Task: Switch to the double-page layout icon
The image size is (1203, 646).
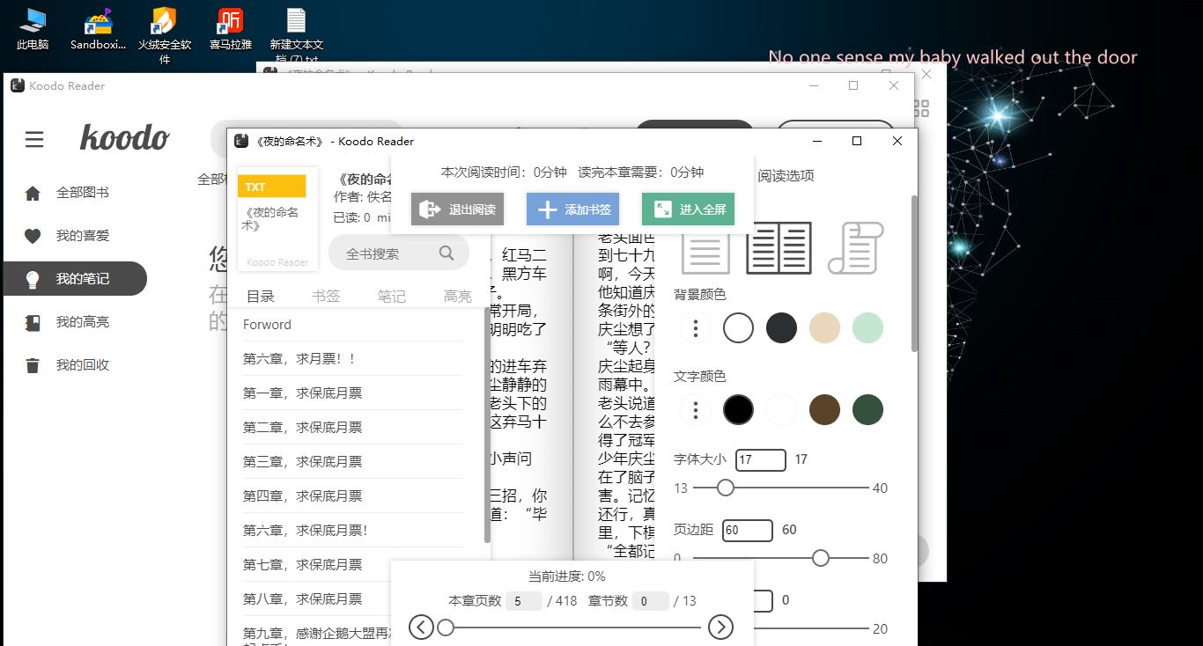Action: coord(779,249)
